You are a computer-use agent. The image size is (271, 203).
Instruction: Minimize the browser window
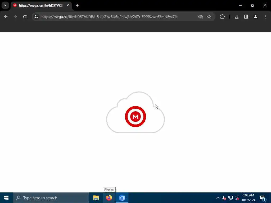tap(241, 5)
